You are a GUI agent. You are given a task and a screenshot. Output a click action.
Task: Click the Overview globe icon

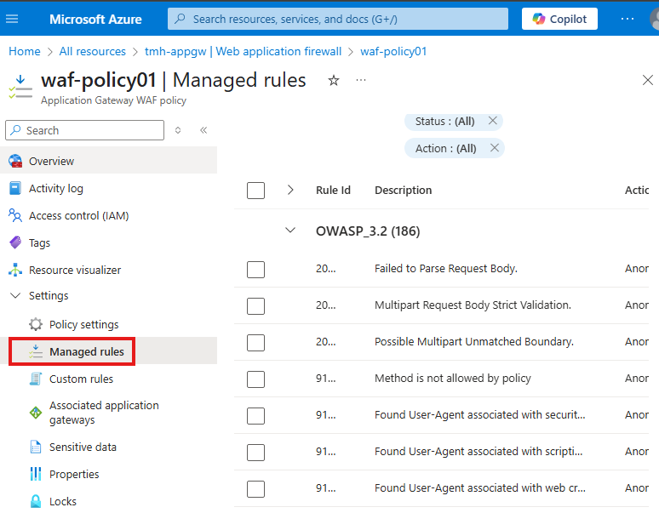click(x=15, y=161)
